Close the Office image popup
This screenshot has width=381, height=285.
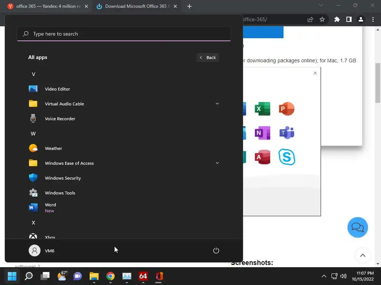click(x=315, y=73)
